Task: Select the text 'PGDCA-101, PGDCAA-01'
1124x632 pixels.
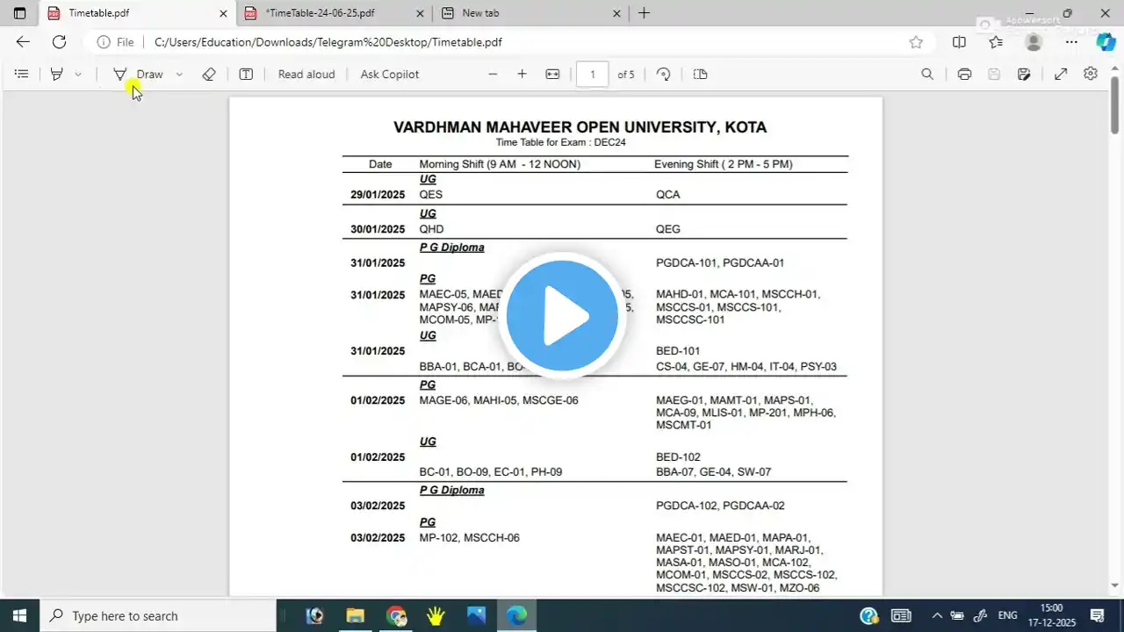Action: (x=720, y=262)
